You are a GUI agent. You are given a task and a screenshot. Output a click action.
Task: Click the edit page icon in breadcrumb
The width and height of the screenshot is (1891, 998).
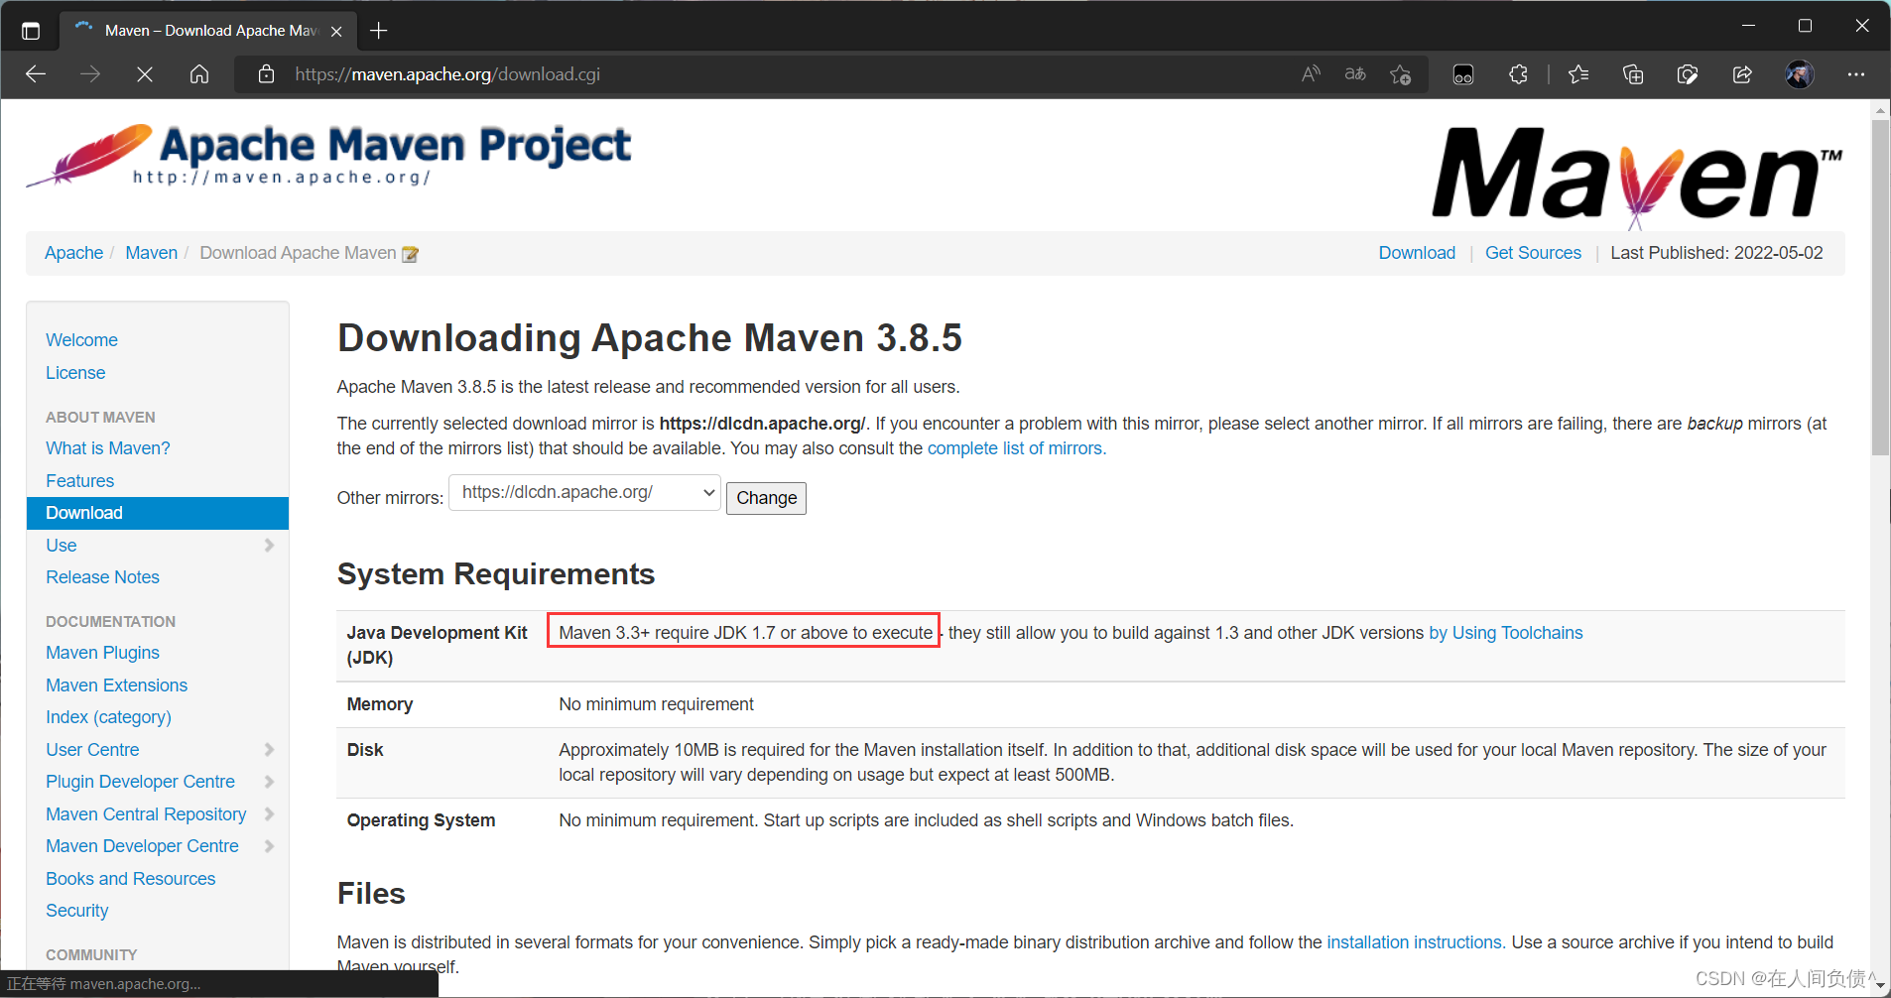410,254
